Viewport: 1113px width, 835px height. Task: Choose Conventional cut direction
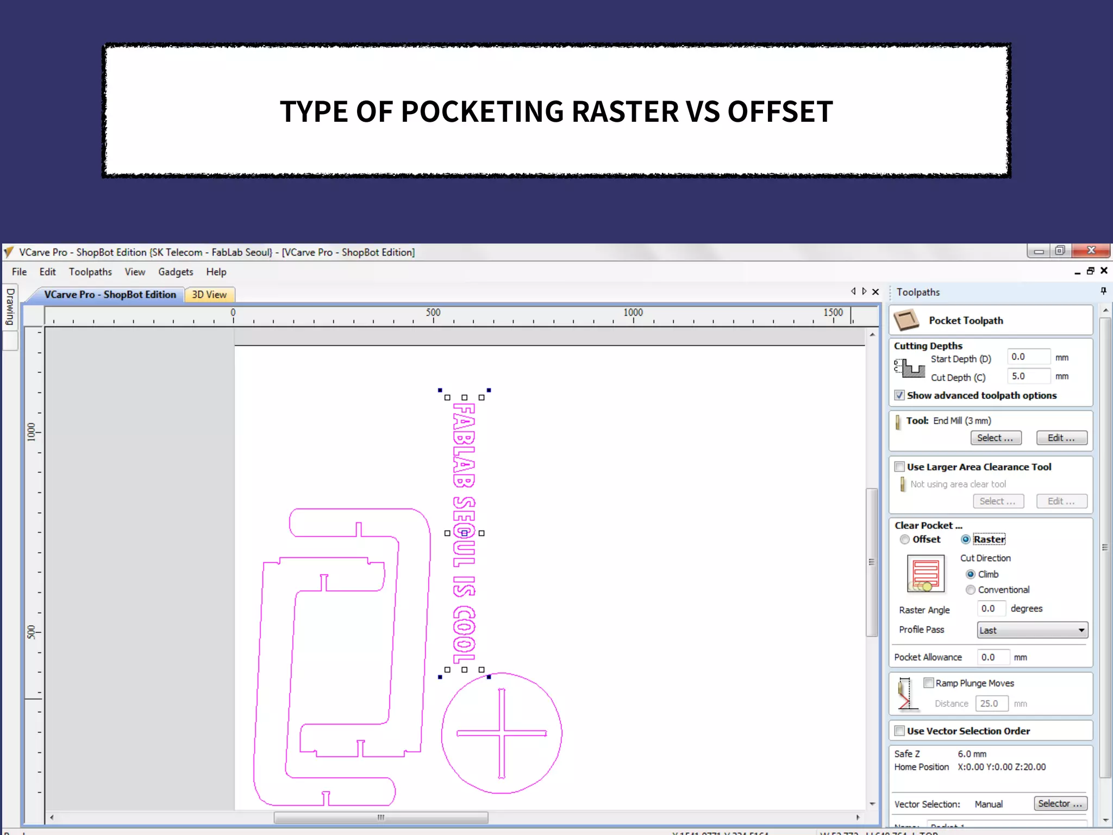tap(971, 590)
